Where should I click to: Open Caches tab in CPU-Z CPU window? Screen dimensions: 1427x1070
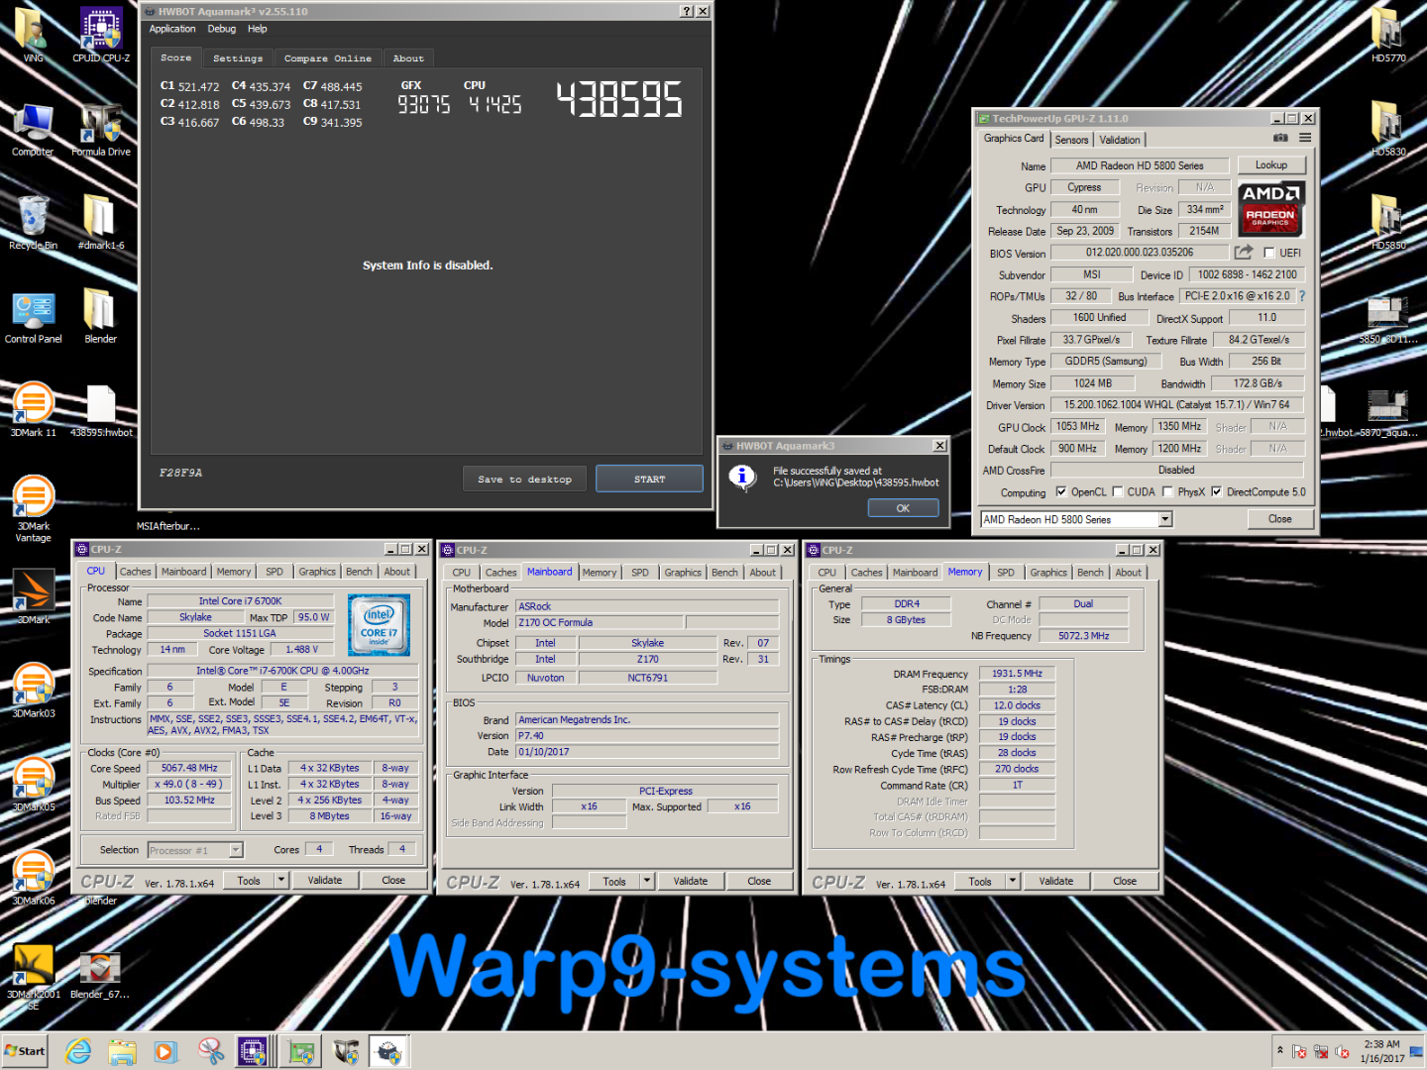coord(136,572)
